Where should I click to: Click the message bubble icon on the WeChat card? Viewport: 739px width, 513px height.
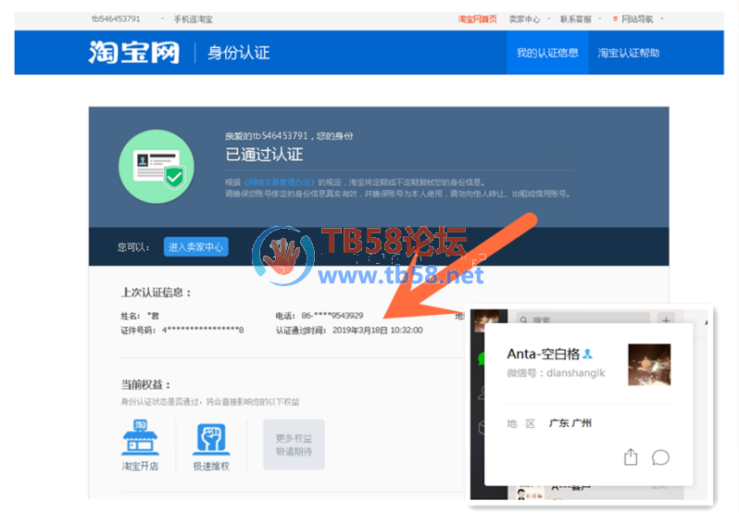[x=660, y=457]
